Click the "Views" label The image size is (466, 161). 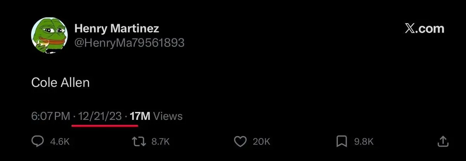pyautogui.click(x=168, y=116)
